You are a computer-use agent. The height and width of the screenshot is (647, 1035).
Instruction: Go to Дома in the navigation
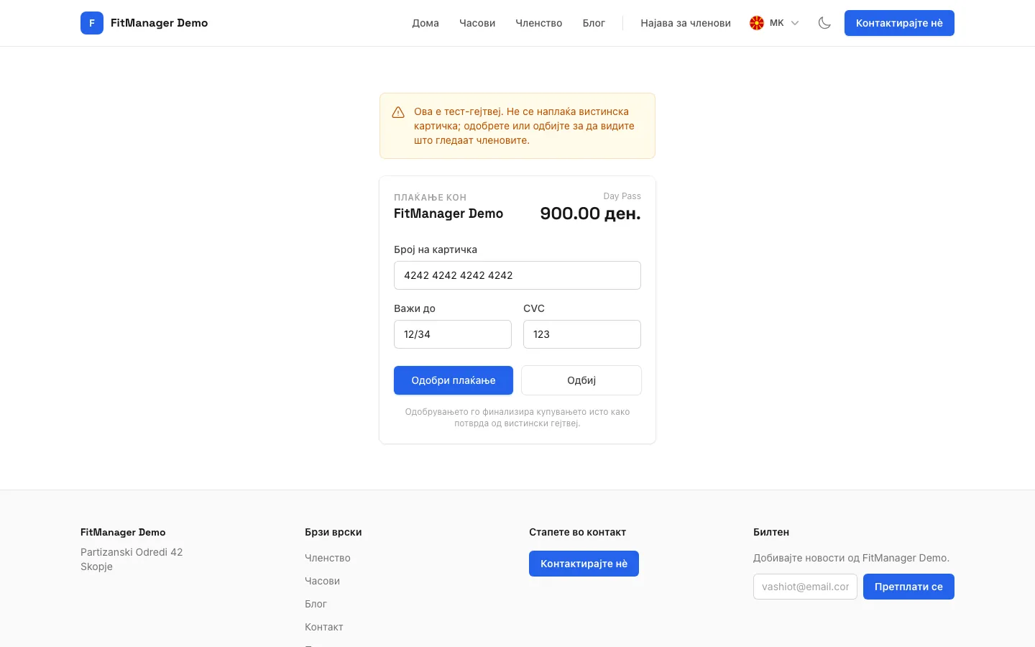pos(425,23)
